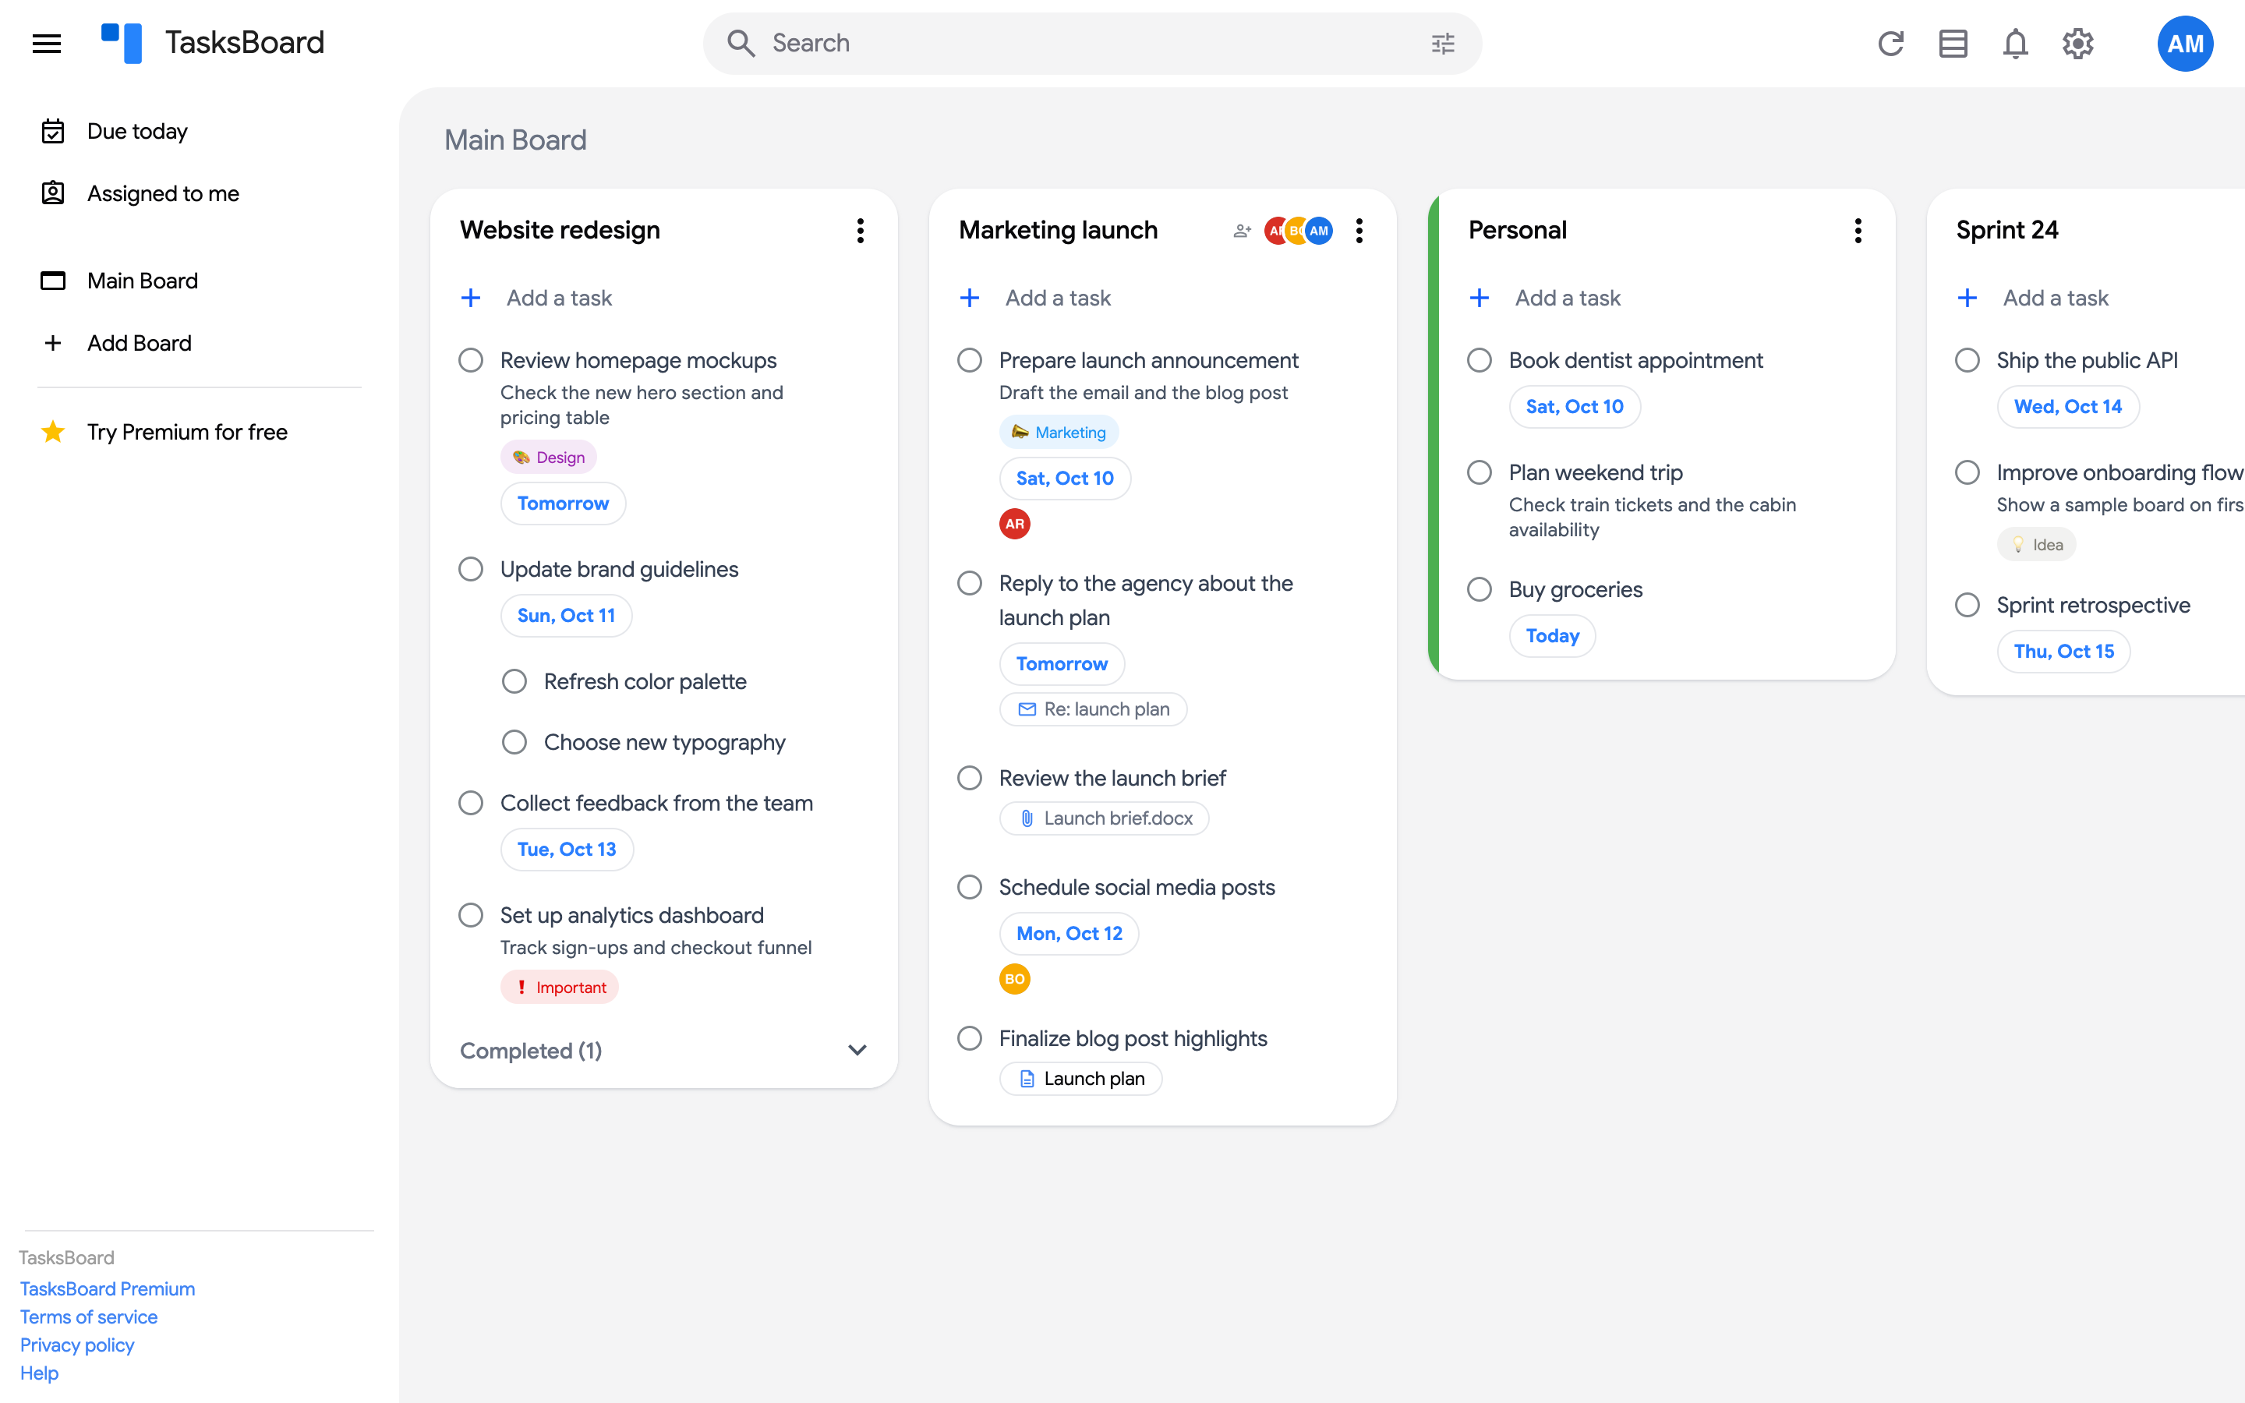Image resolution: width=2245 pixels, height=1403 pixels.
Task: Open search filter options icon
Action: [x=1443, y=44]
